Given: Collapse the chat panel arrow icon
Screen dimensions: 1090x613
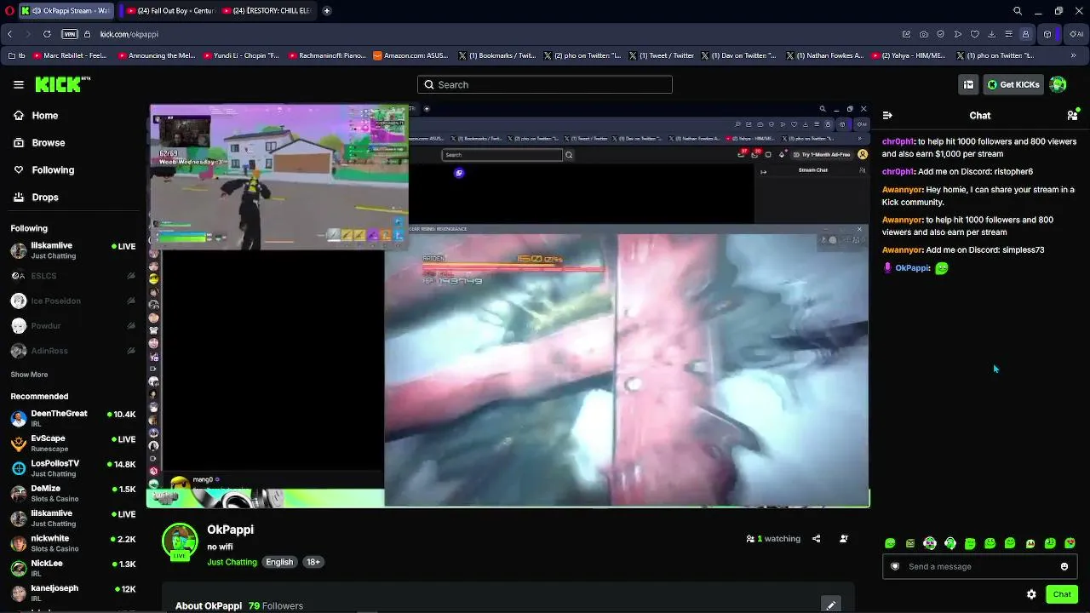Looking at the screenshot, I should click(887, 115).
